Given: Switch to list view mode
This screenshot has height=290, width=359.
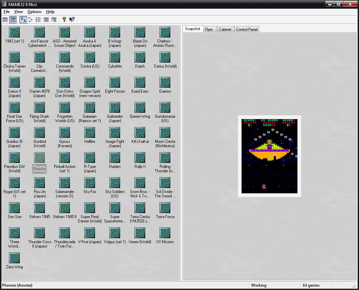Looking at the screenshot, I should 38,20.
